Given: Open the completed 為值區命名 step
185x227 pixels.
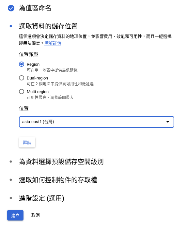Looking at the screenshot, I should pos(35,8).
